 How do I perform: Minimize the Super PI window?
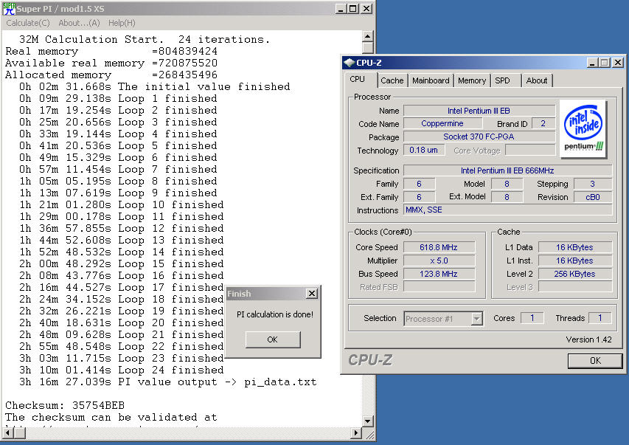(341, 8)
